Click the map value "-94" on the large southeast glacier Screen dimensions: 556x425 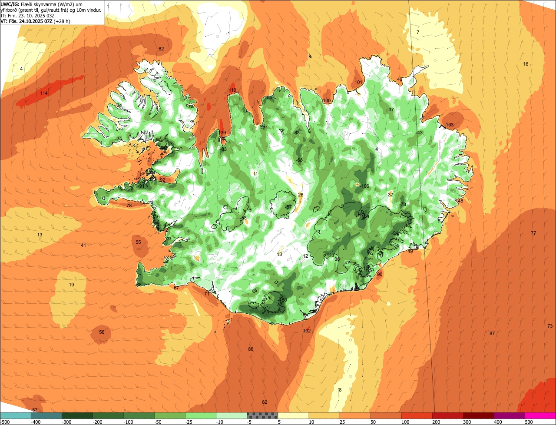pos(395,233)
